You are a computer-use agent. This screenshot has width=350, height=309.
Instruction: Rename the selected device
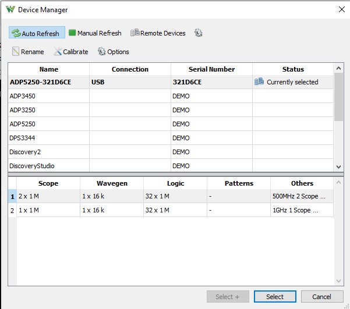point(28,52)
